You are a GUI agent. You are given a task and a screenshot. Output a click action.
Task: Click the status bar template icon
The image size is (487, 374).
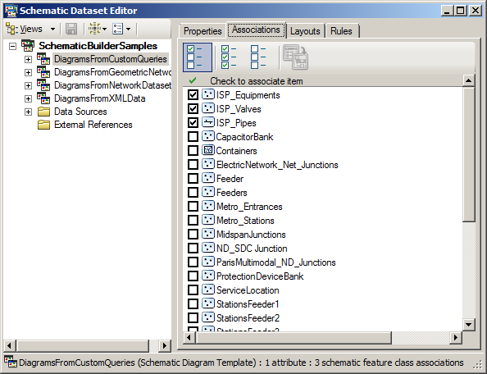pos(11,363)
